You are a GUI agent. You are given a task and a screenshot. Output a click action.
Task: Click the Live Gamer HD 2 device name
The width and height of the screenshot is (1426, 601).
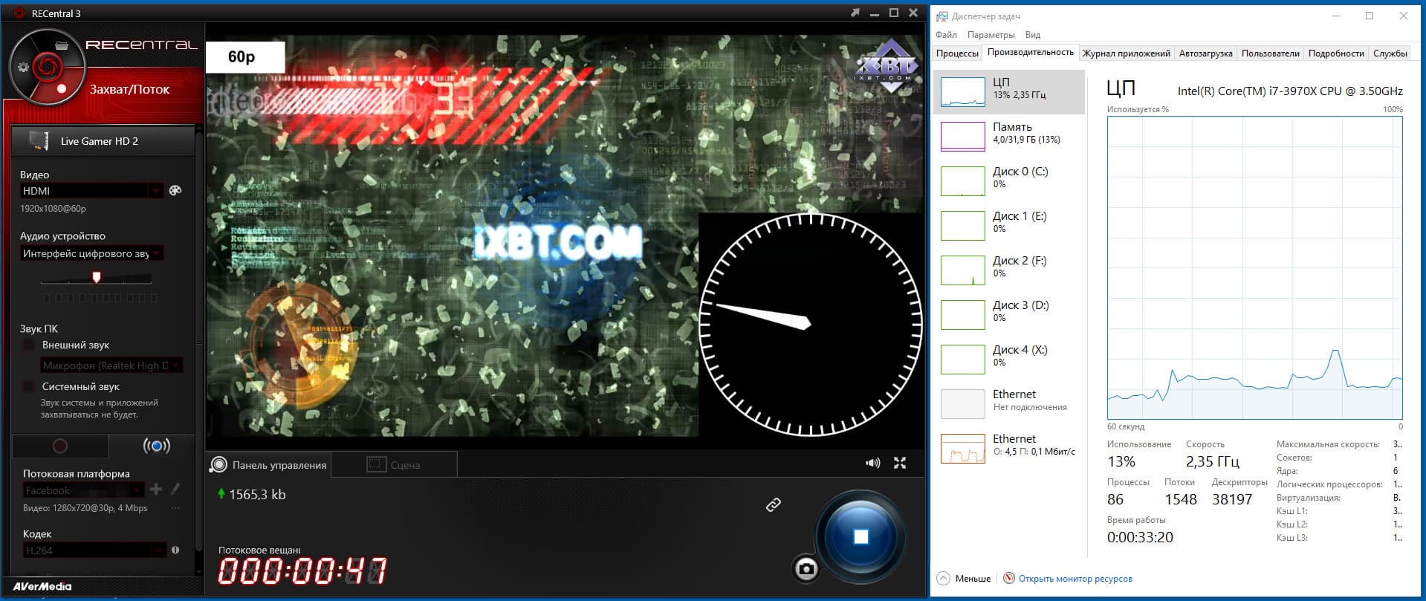tap(100, 141)
